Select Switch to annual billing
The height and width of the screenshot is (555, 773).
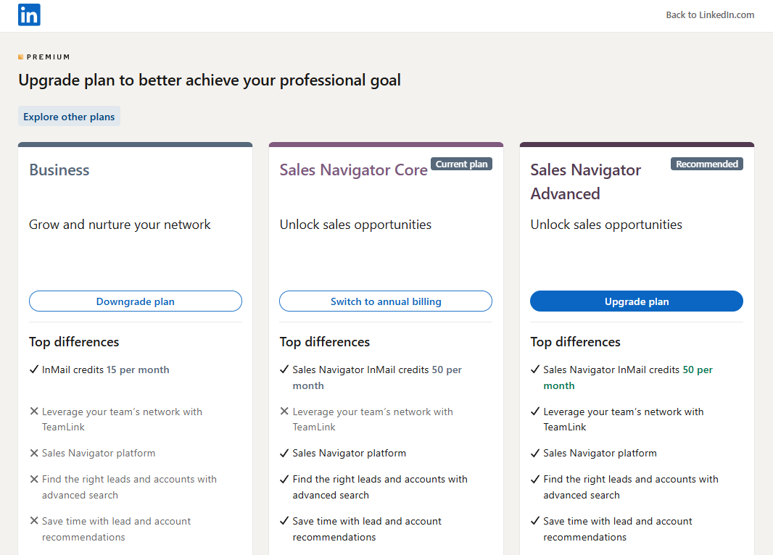tap(385, 301)
